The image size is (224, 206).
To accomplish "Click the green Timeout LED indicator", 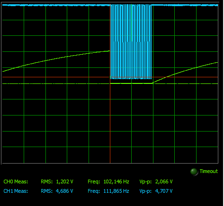I will point(194,172).
